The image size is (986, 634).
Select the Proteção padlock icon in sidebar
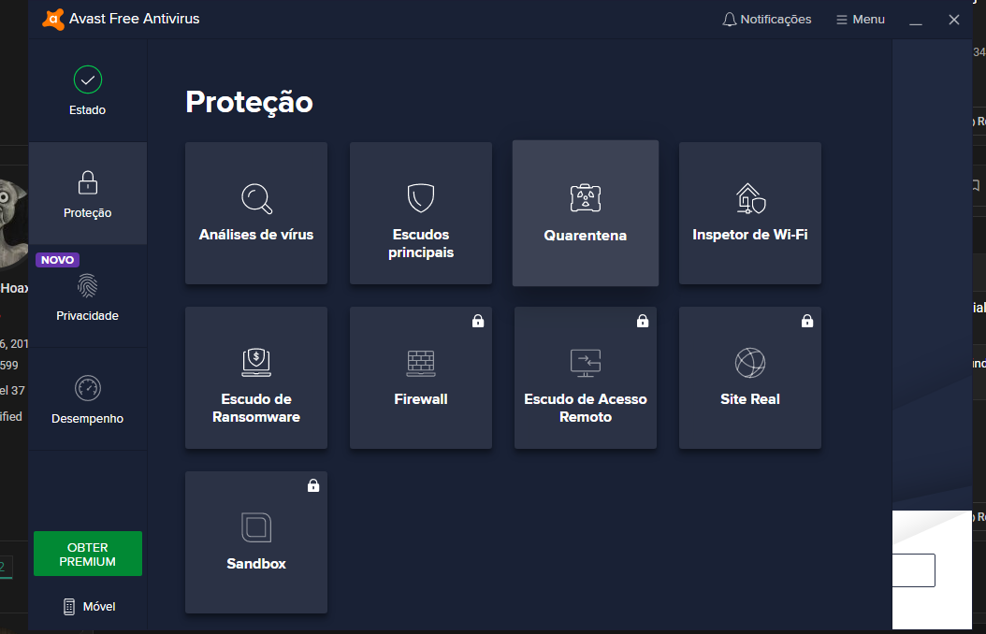click(x=87, y=183)
